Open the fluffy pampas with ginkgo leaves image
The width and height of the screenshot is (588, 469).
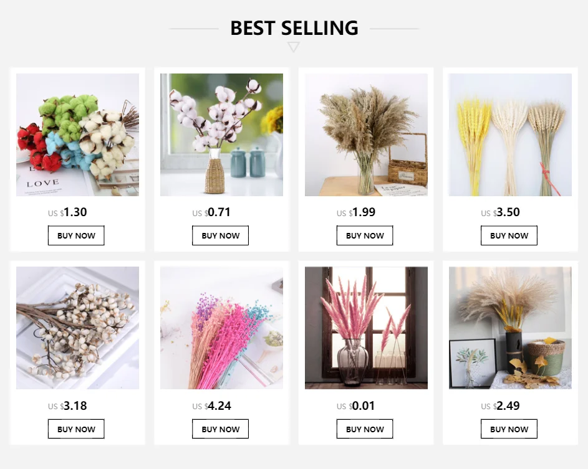[x=511, y=328]
